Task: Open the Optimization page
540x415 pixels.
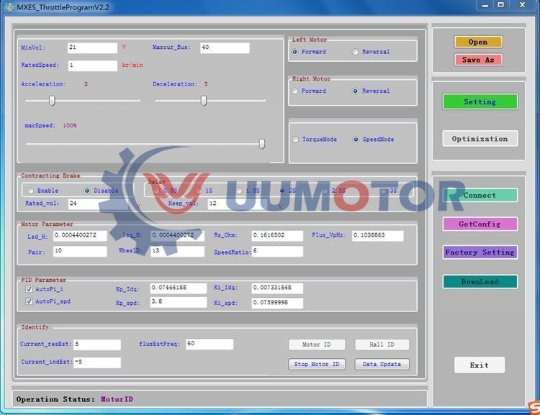Action: pos(480,139)
